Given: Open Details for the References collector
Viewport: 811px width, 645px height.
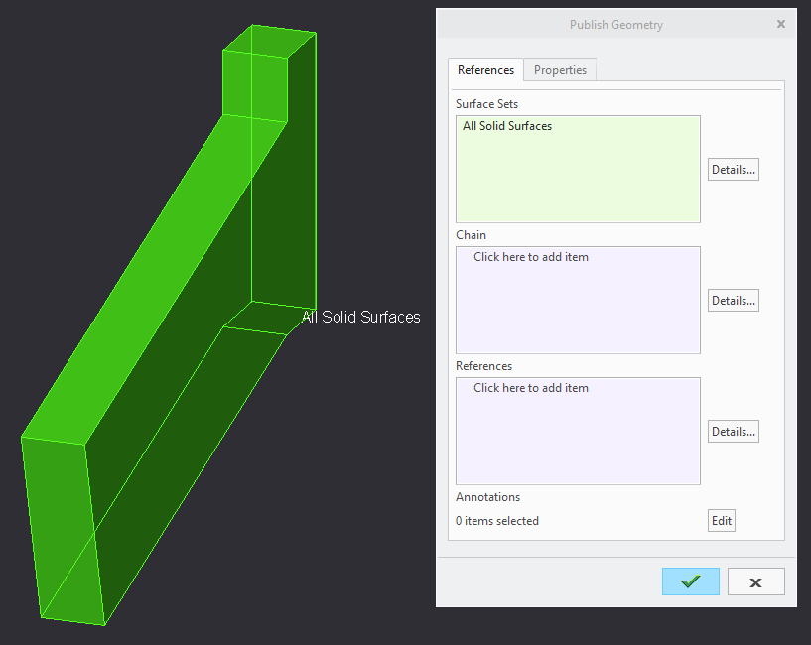Looking at the screenshot, I should 733,431.
